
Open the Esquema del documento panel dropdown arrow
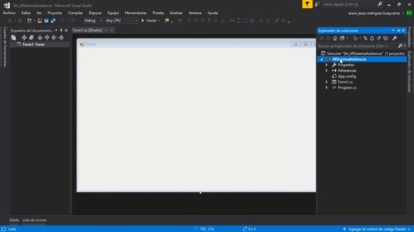pos(56,30)
